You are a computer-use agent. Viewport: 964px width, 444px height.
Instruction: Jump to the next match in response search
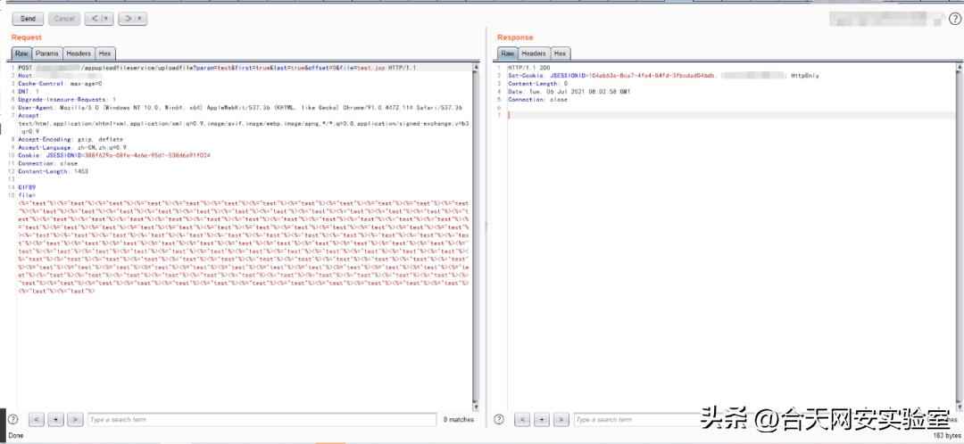point(561,419)
